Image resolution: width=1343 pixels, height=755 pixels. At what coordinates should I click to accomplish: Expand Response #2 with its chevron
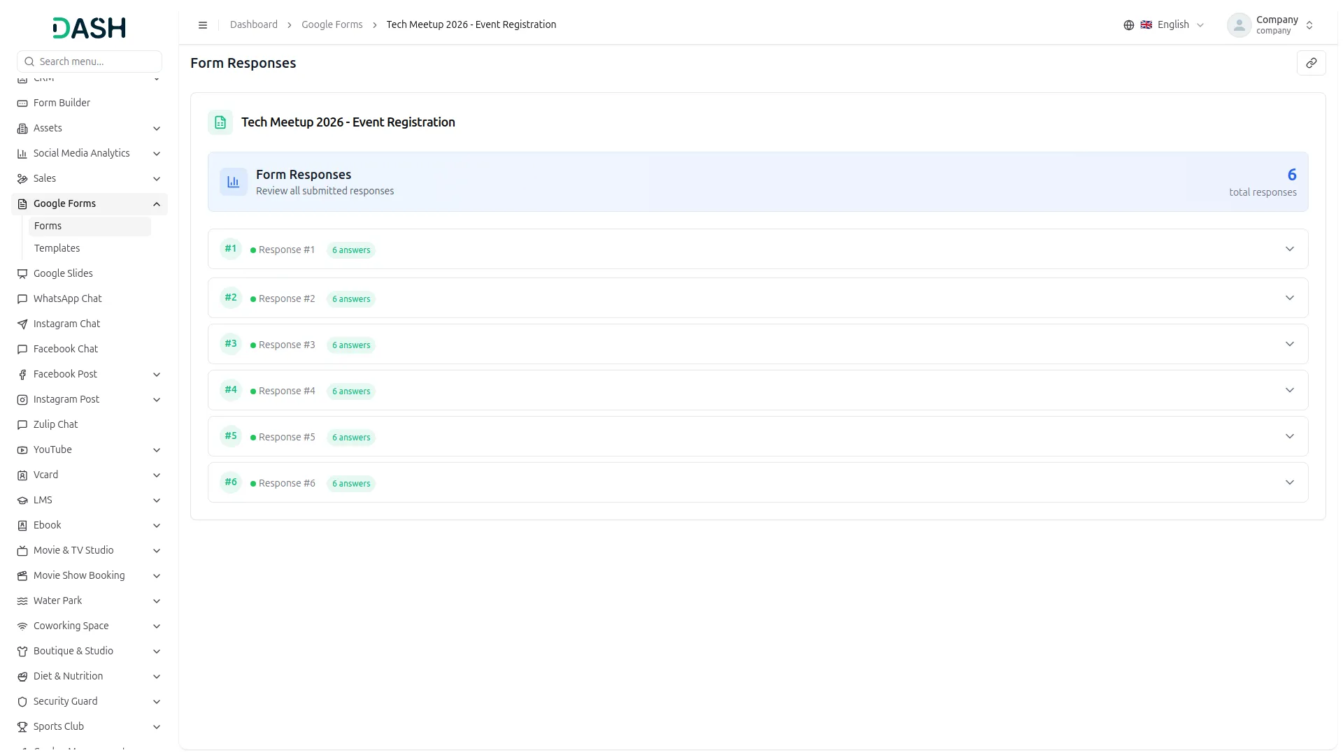tap(1289, 298)
